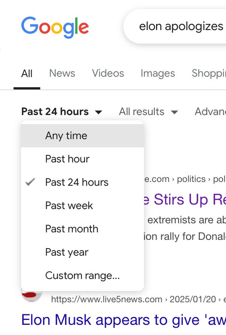This screenshot has width=226, height=335.
Task: Expand the All results dropdown
Action: point(148,112)
